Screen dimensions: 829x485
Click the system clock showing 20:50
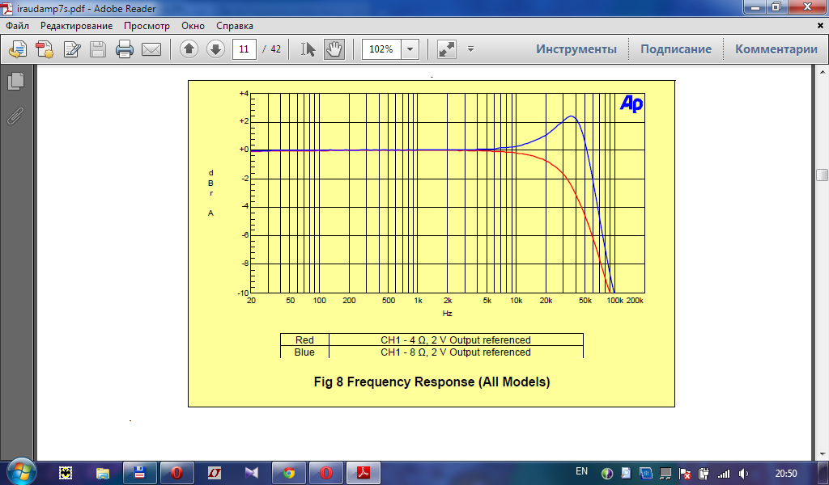pyautogui.click(x=786, y=474)
